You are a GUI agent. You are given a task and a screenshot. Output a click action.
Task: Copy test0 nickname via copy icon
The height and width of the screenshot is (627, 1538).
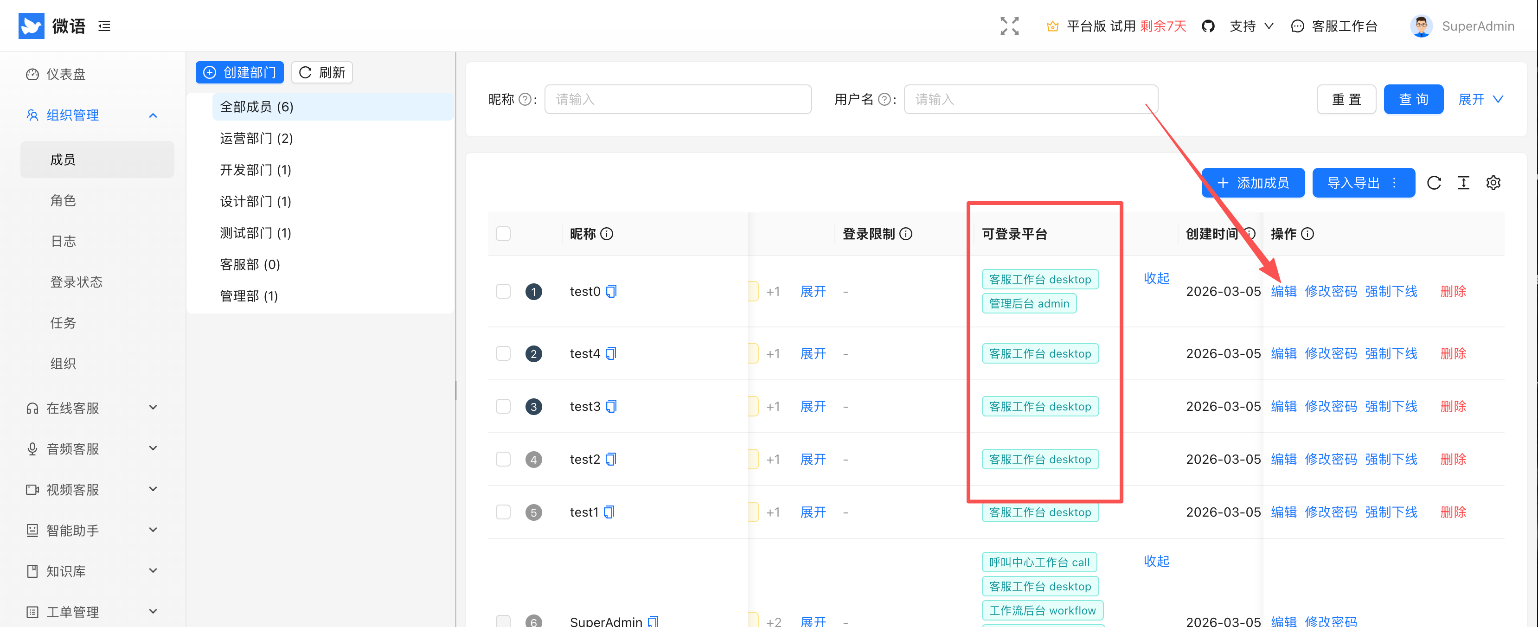click(x=611, y=291)
